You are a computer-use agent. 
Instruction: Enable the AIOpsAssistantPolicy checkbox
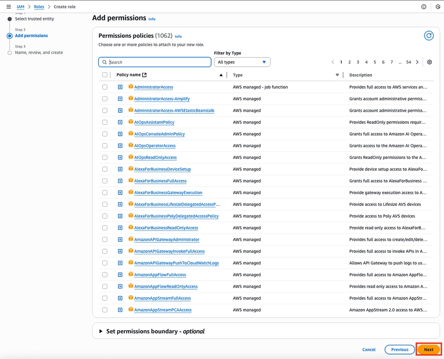click(x=105, y=122)
